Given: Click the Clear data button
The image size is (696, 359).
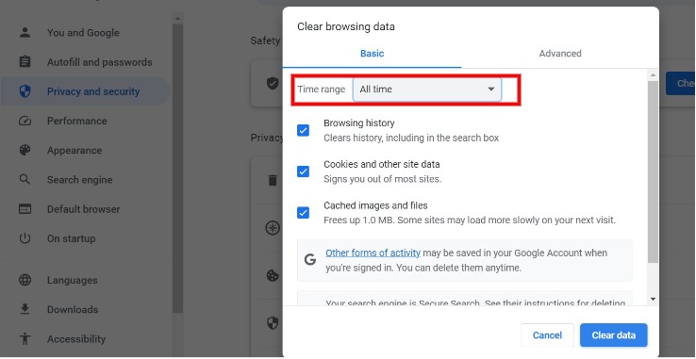Looking at the screenshot, I should tap(613, 335).
